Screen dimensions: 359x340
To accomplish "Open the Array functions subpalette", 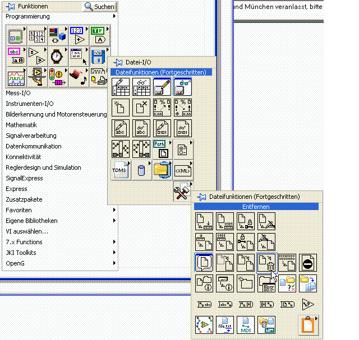I will (x=37, y=36).
